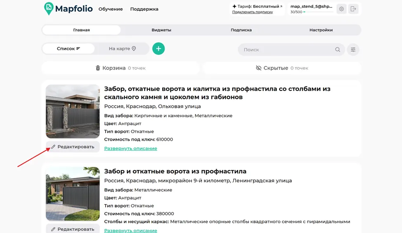Screen dimensions: 402x233
Task: Open the Корзина trash section
Action: click(x=121, y=68)
